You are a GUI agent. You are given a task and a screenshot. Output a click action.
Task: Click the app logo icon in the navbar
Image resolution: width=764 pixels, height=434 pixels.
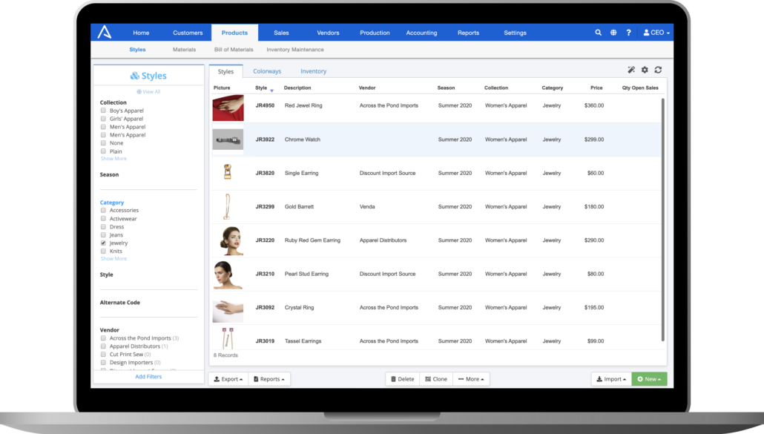tap(105, 32)
